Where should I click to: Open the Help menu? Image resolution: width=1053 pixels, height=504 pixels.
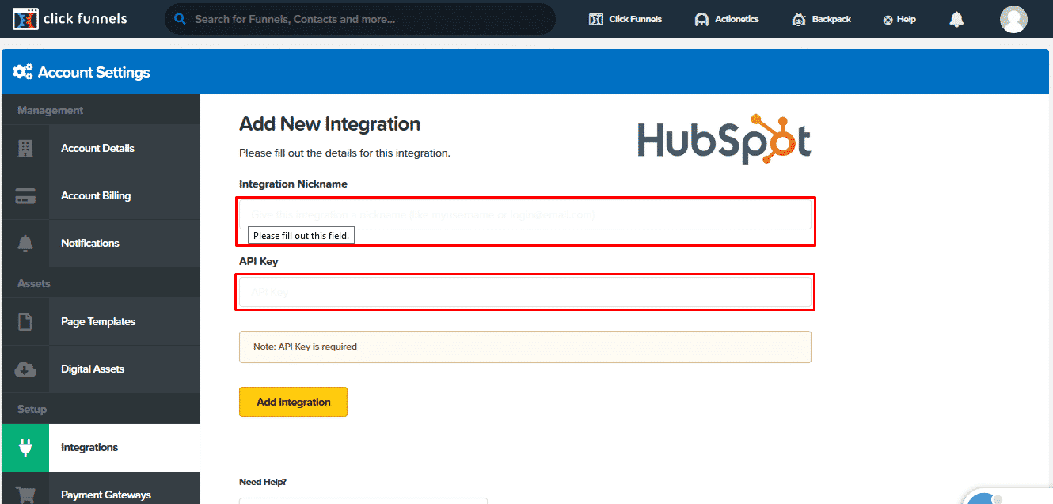coord(899,19)
